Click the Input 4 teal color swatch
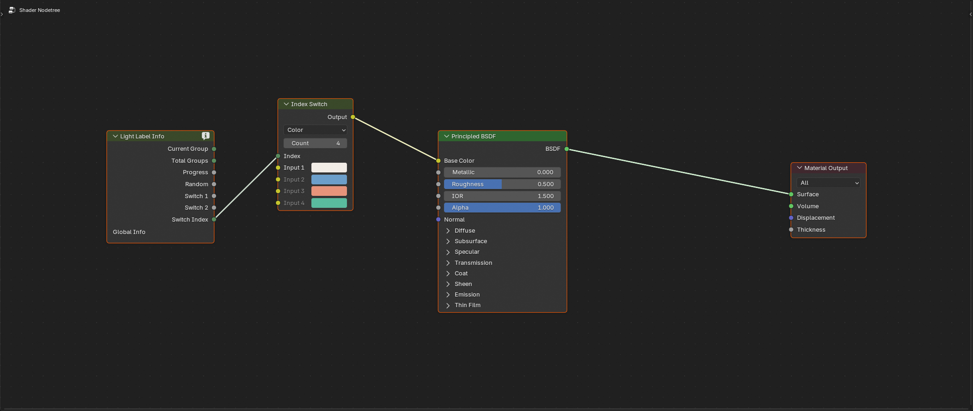Screen dimensions: 973x411 click(329, 203)
